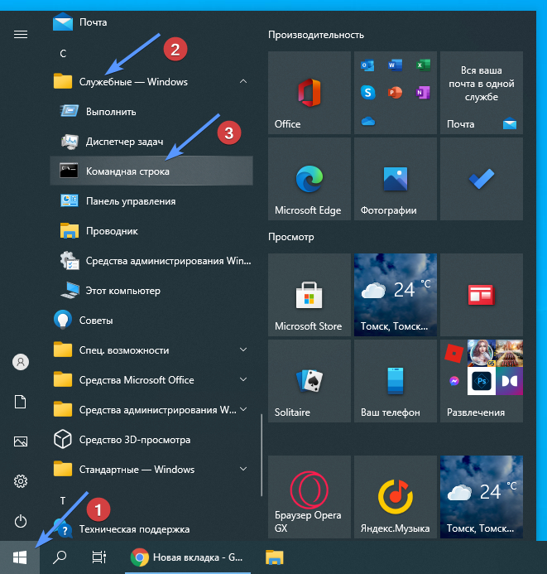This screenshot has height=574, width=547.
Task: Open Pictures from the sidebar
Action: (21, 441)
